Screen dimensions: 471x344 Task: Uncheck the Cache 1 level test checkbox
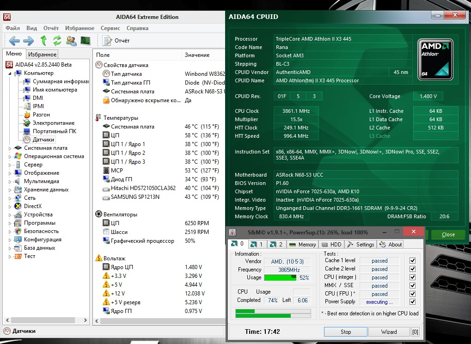click(412, 260)
